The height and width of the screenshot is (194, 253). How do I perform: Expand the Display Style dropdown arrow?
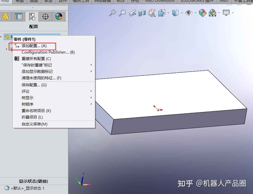pos(182,13)
